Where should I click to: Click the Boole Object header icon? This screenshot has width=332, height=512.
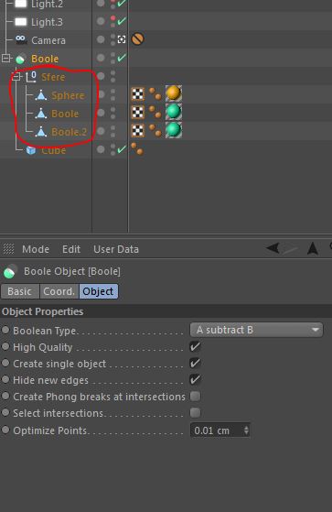[x=10, y=271]
